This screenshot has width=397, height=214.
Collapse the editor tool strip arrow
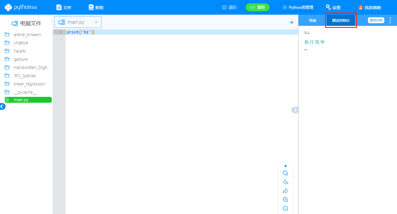tap(285, 166)
